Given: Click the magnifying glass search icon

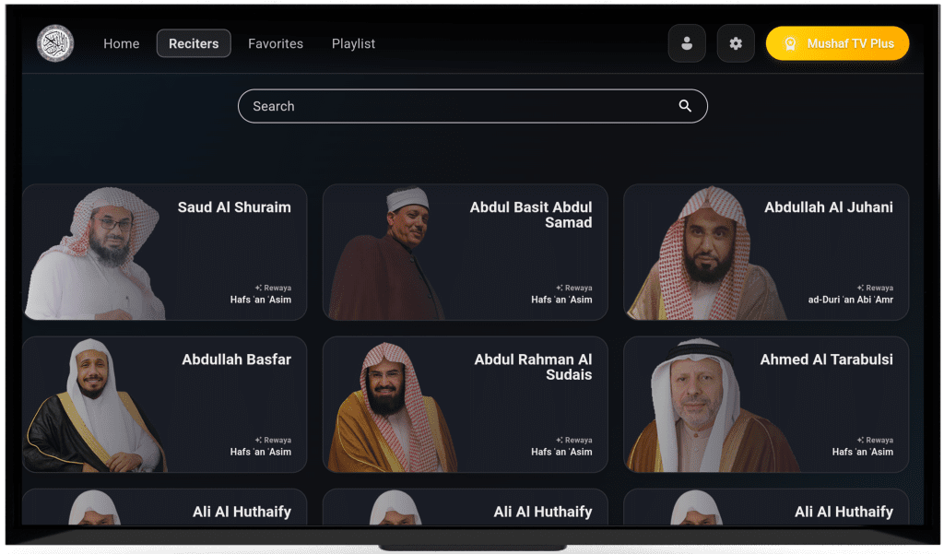Looking at the screenshot, I should 685,106.
